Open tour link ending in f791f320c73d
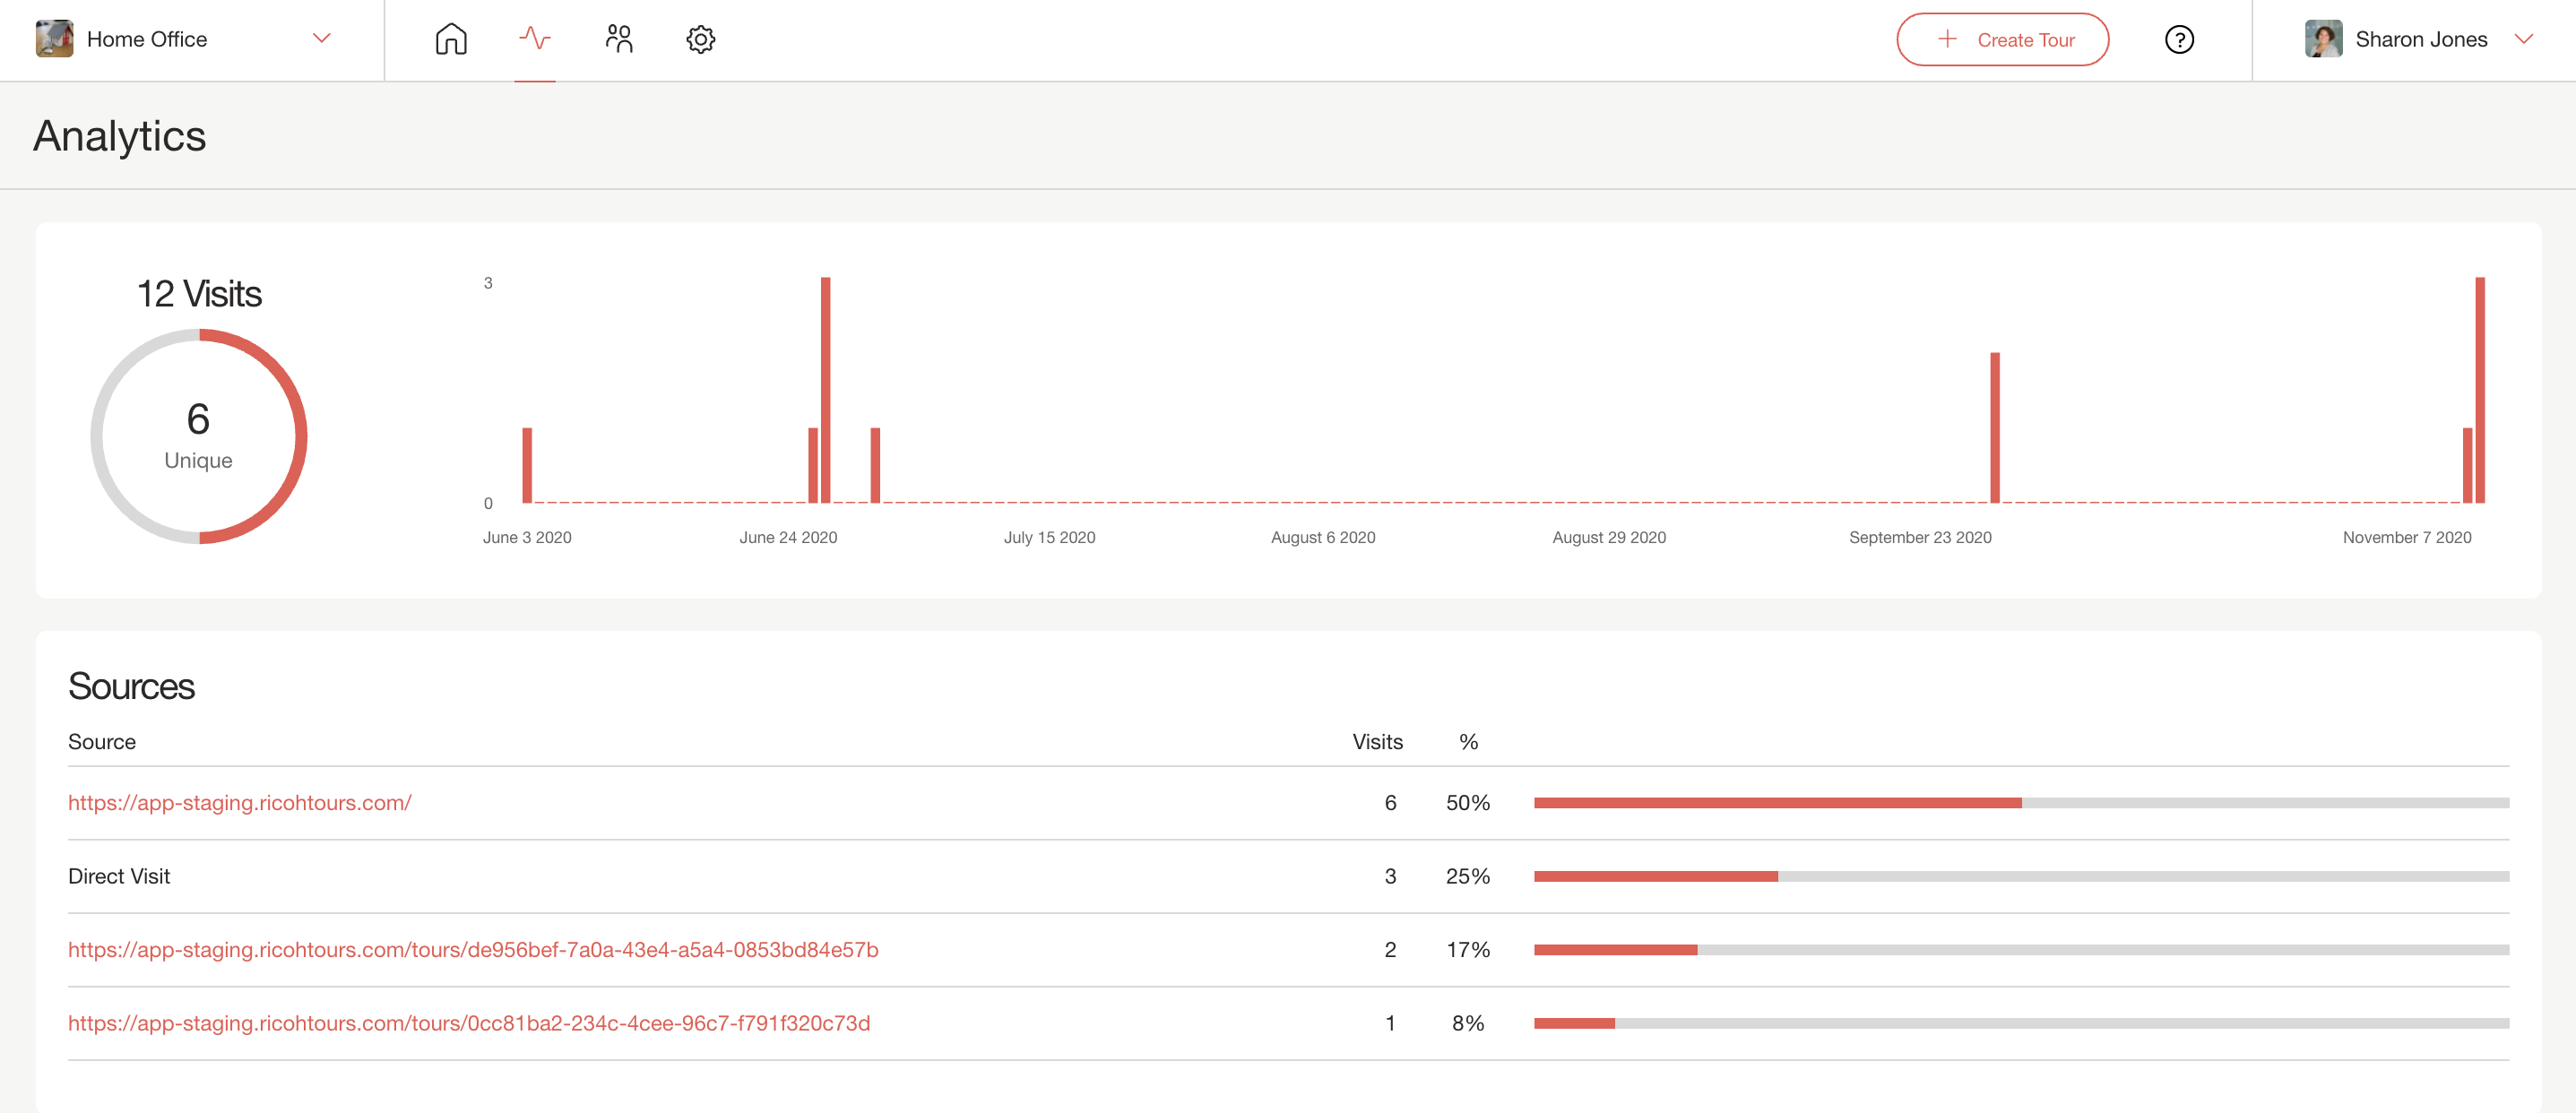 pos(468,1023)
